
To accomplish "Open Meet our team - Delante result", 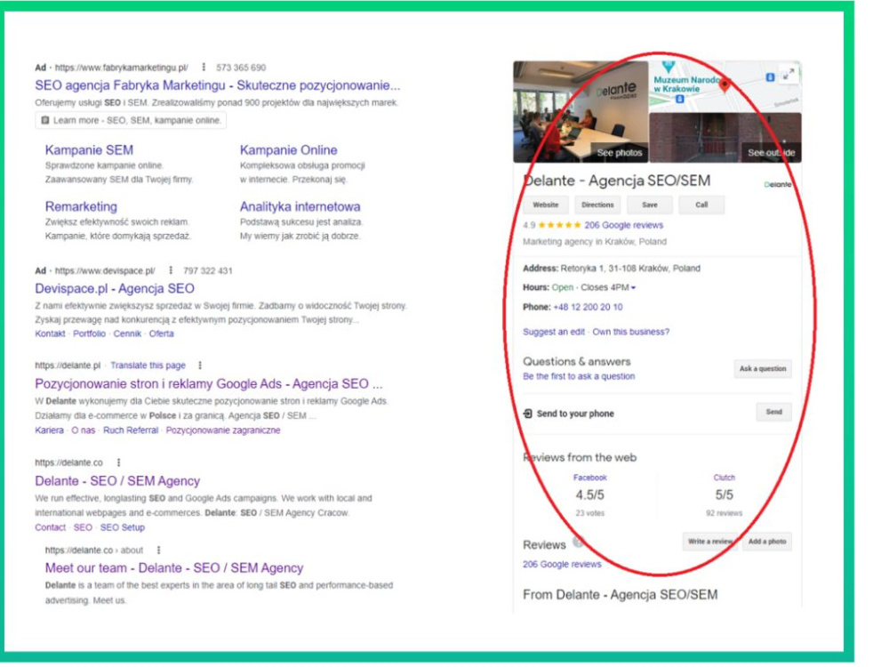I will click(x=174, y=568).
